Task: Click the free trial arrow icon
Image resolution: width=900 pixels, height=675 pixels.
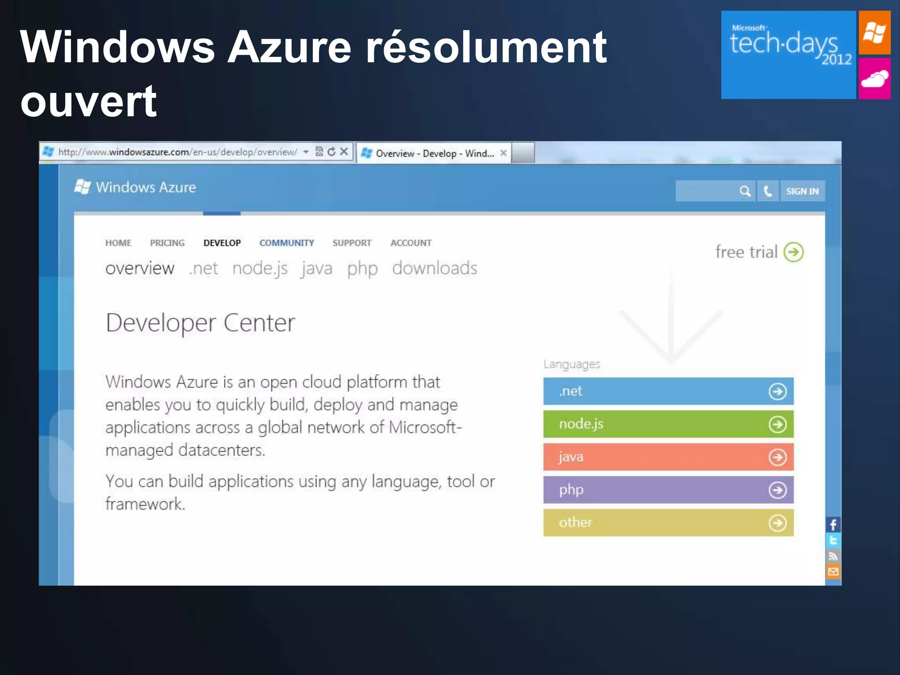Action: 794,252
